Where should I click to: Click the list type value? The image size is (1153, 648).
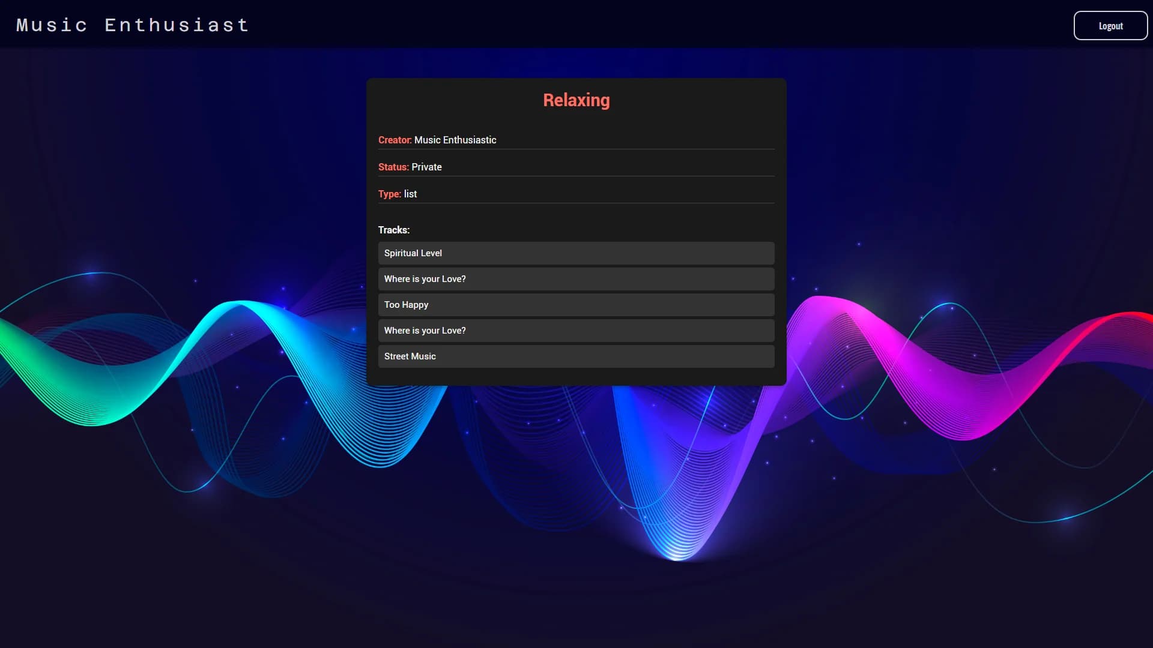tap(410, 194)
